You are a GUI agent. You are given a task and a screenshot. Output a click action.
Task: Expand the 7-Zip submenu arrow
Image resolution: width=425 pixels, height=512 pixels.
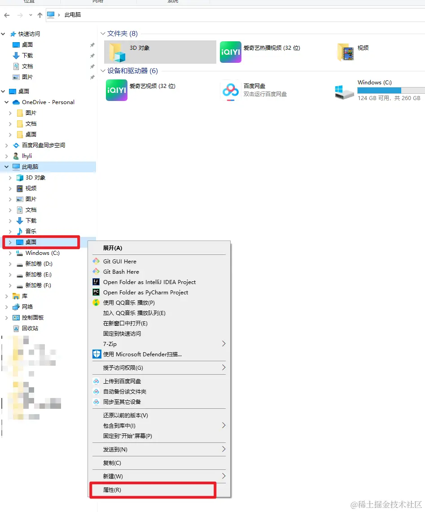[224, 344]
